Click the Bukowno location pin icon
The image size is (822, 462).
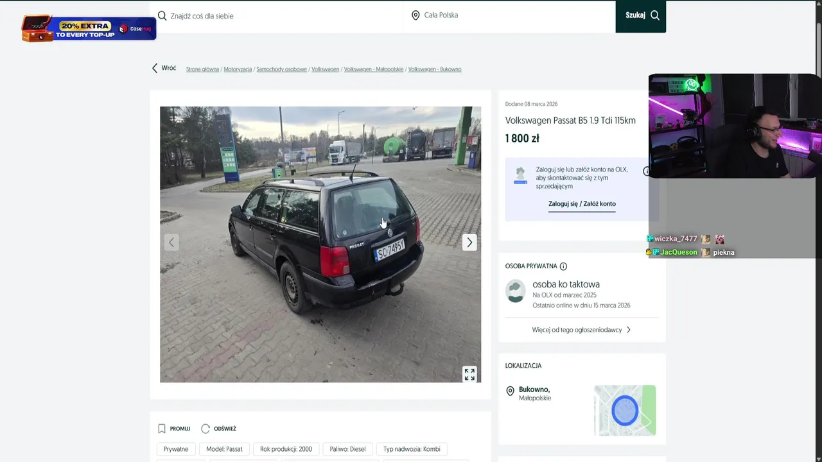point(511,391)
